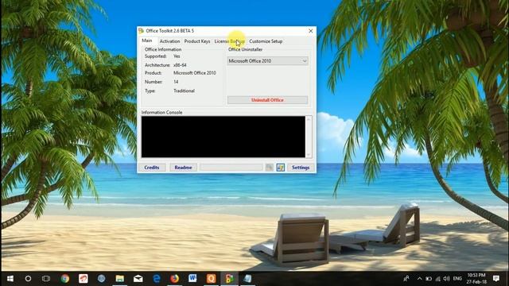Click the Uninstall Office button

(267, 100)
